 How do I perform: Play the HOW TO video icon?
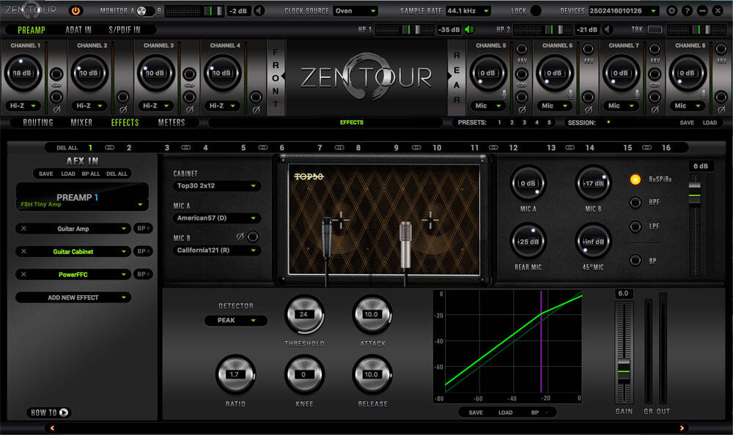click(64, 412)
